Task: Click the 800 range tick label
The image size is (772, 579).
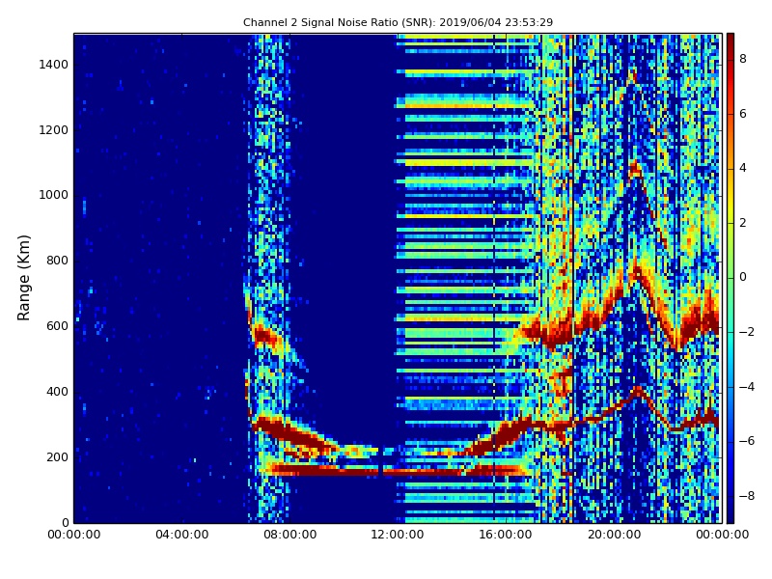Action: 57,261
